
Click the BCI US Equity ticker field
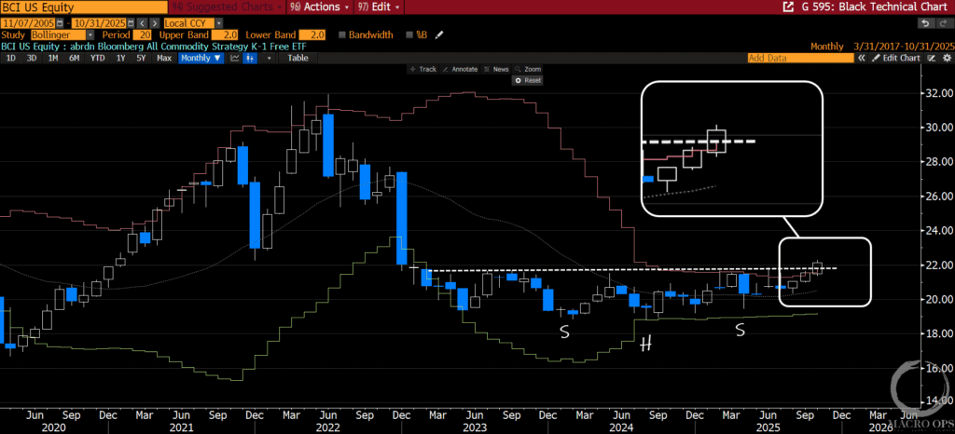[x=84, y=7]
